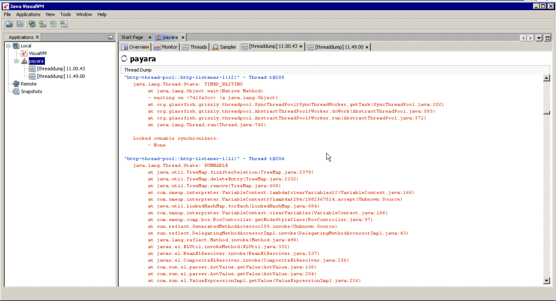Show the document list dropdown arrow

[539, 38]
